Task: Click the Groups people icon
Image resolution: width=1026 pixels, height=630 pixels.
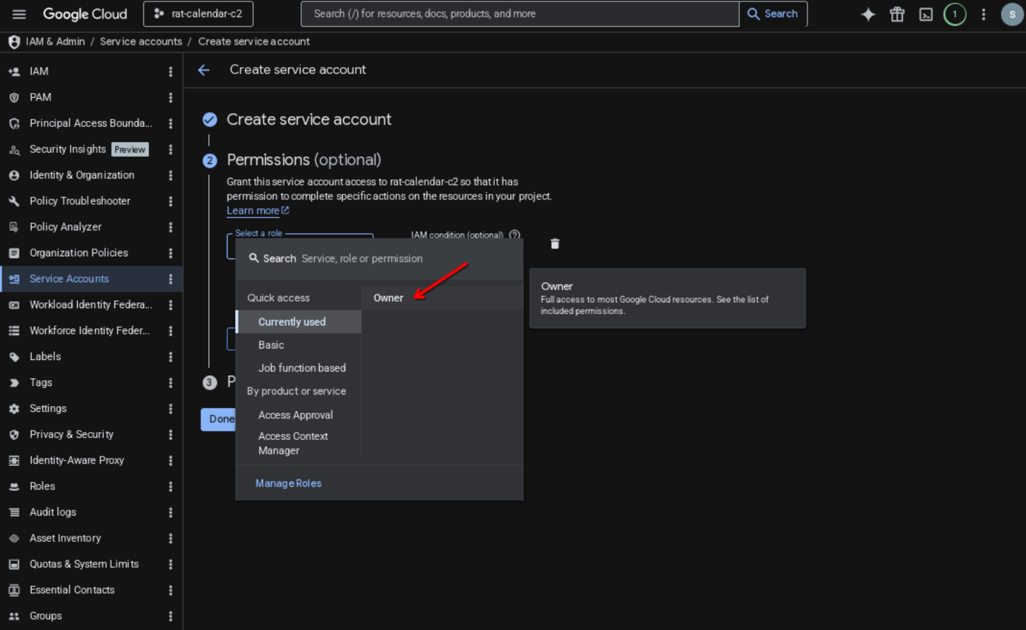Action: [14, 616]
